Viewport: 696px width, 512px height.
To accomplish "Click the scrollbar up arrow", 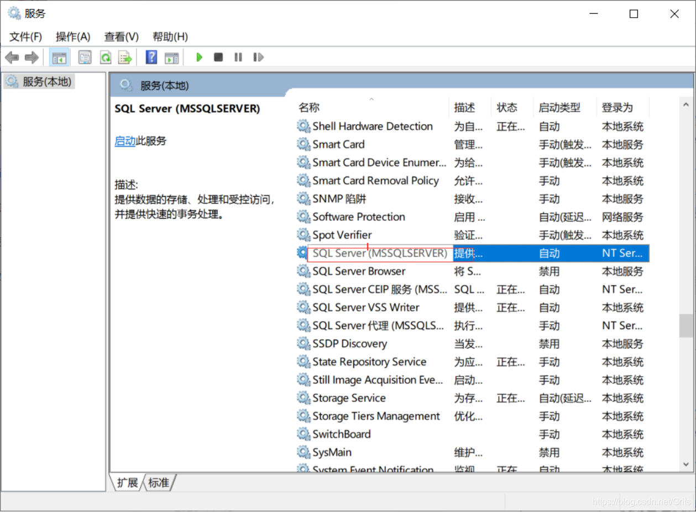I will 686,104.
